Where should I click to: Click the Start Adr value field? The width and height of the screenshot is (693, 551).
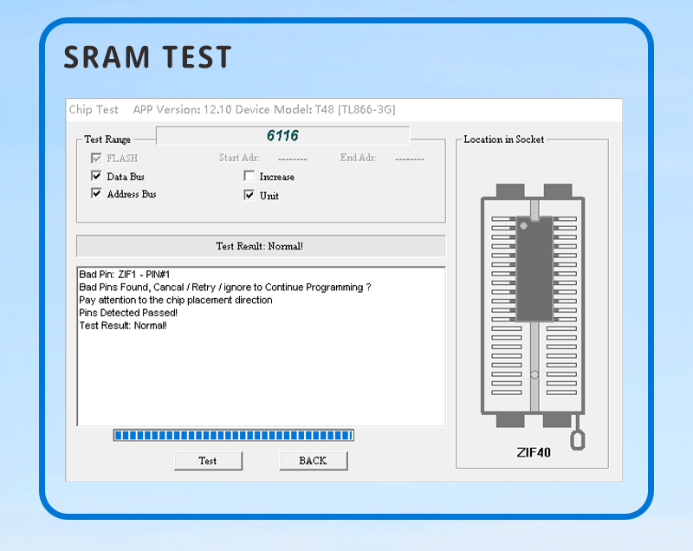pyautogui.click(x=292, y=159)
